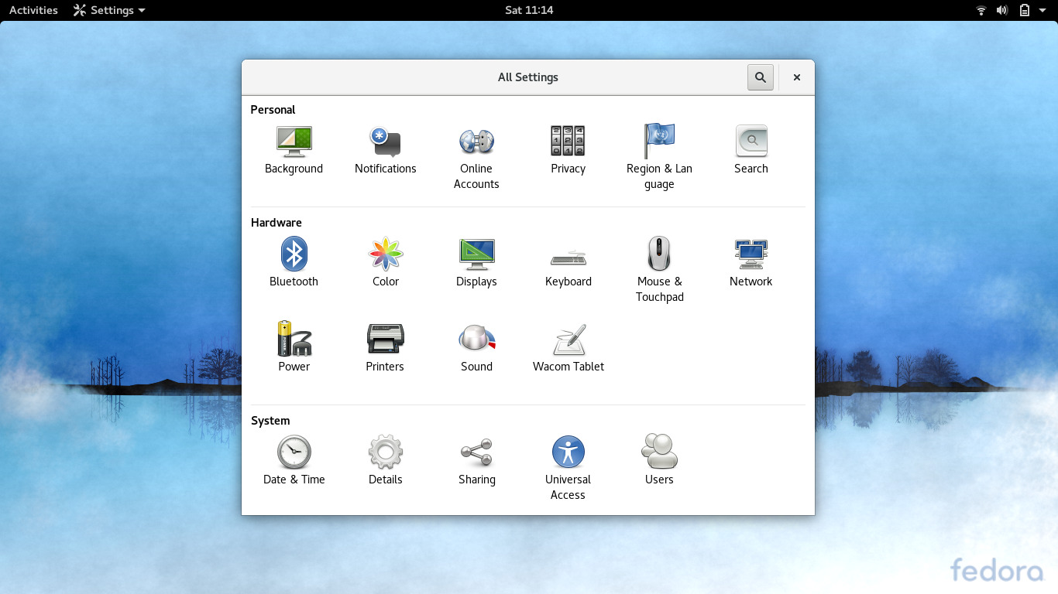Click the Wi-Fi indicator in top bar
This screenshot has width=1058, height=594.
click(x=981, y=10)
